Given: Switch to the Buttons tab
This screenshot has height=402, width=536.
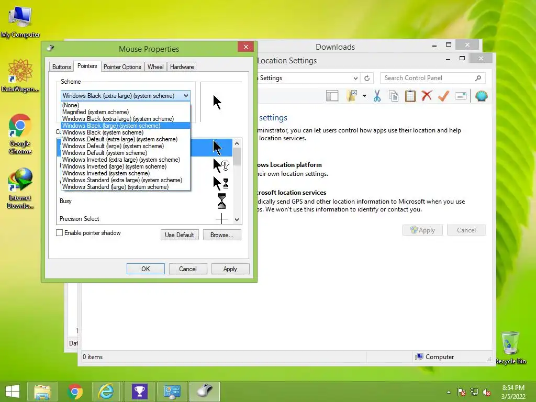Looking at the screenshot, I should pyautogui.click(x=62, y=67).
